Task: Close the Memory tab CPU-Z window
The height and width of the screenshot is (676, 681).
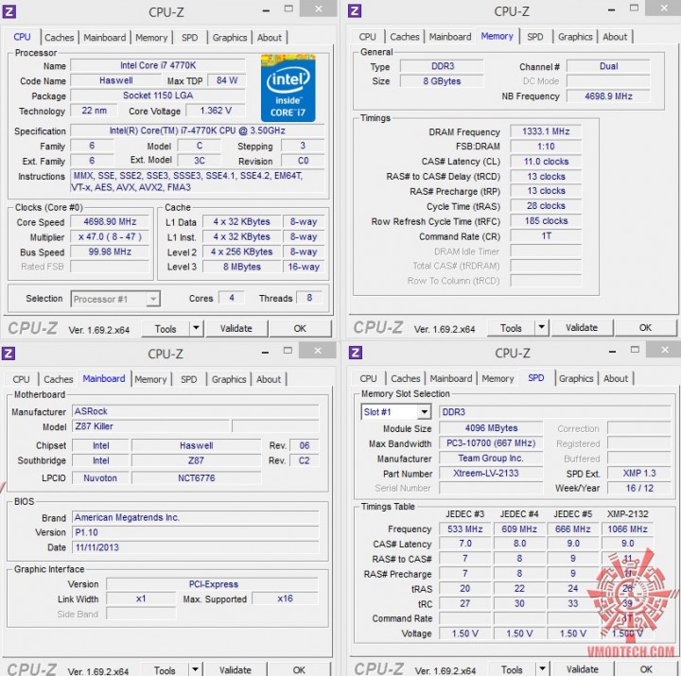Action: [664, 8]
